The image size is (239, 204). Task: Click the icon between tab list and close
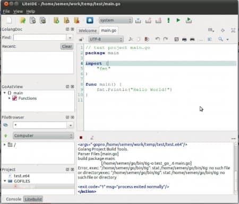[x=223, y=30]
